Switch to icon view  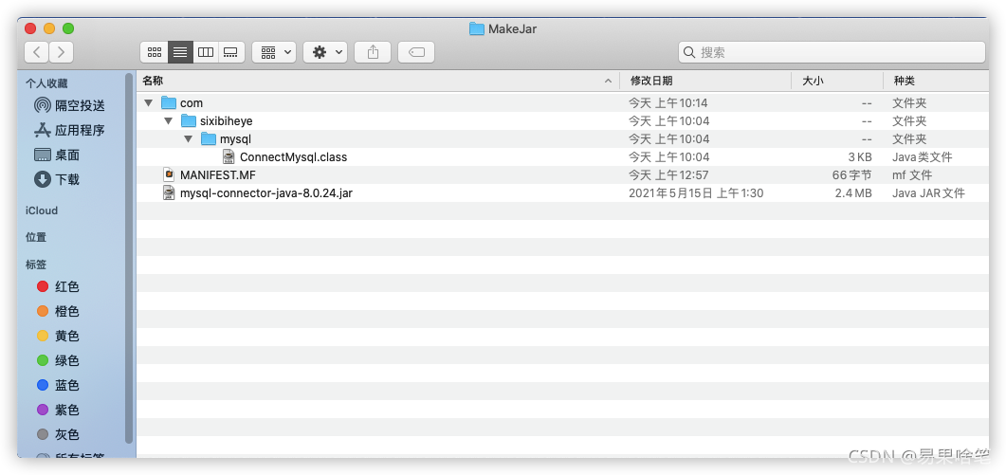click(x=155, y=52)
